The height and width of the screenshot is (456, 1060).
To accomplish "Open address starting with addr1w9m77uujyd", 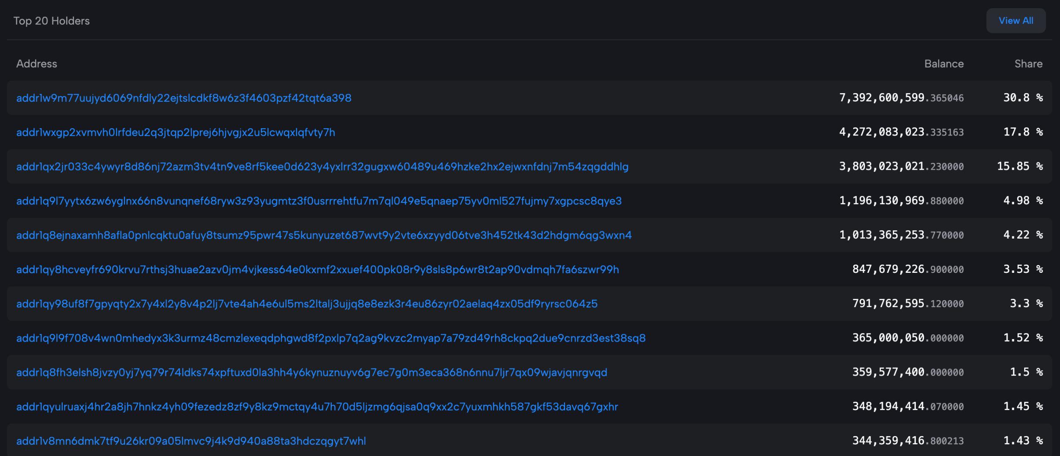I will pos(183,98).
